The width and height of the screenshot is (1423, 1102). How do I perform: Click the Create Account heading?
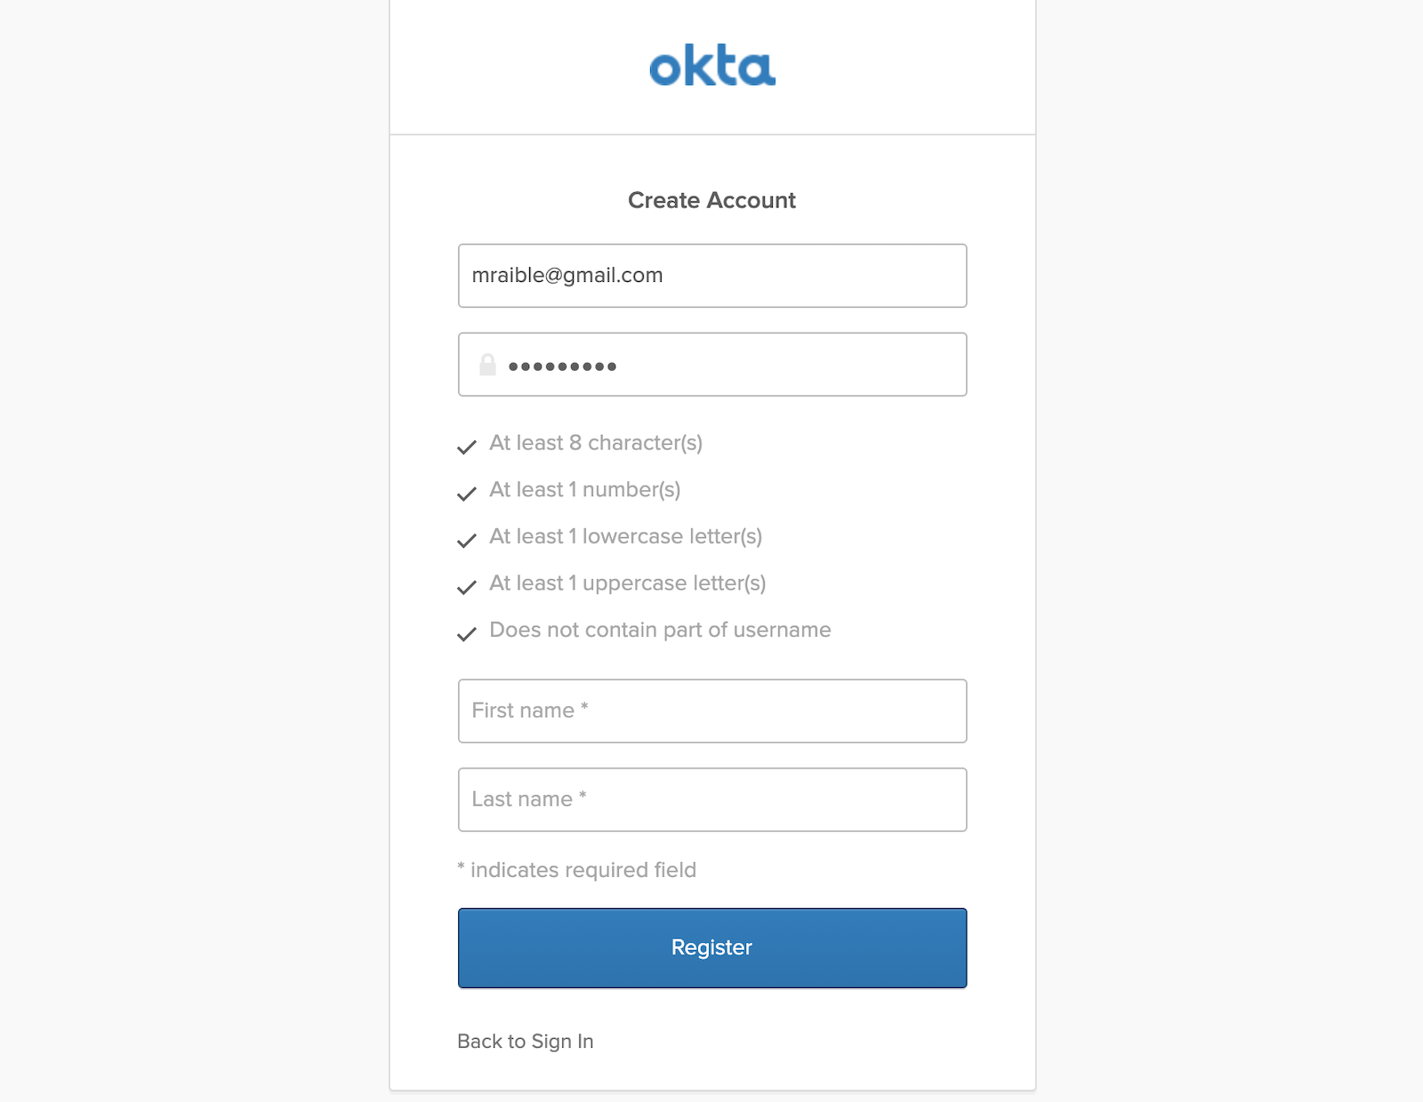(x=711, y=200)
